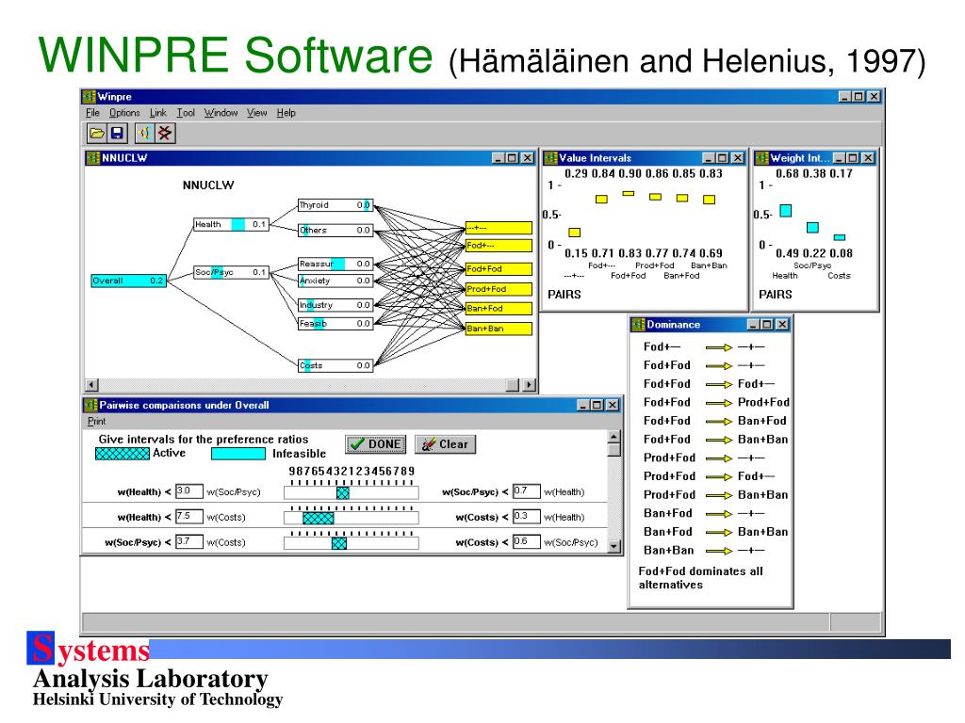Screen dimensions: 965x723
Task: Click the Winpre title bar app icon
Action: click(90, 97)
